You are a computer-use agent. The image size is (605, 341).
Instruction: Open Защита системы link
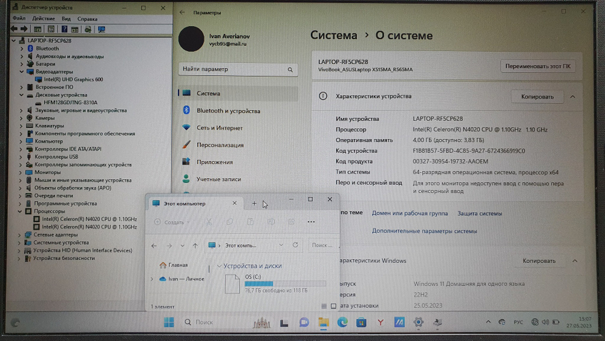click(x=480, y=213)
